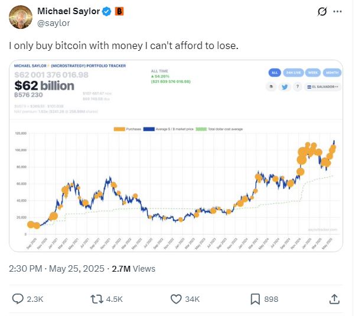Viewport: 355px width, 316px height.
Task: Select the ALL time-range tab
Action: pos(275,73)
